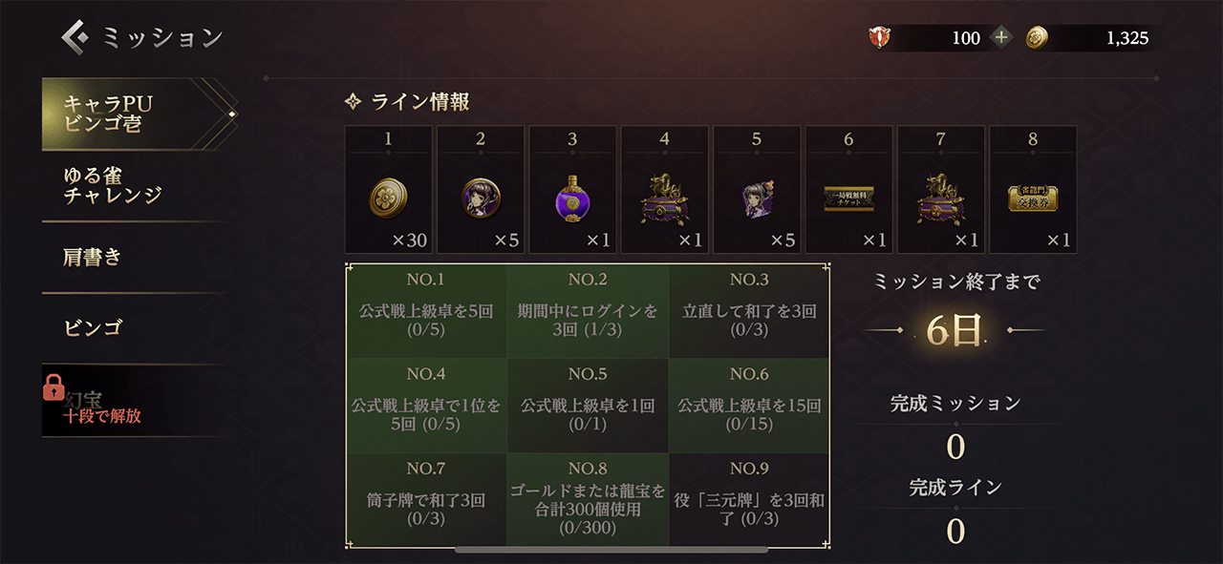Tap the plus icon to add gems
This screenshot has height=564, width=1223.
(x=1000, y=38)
